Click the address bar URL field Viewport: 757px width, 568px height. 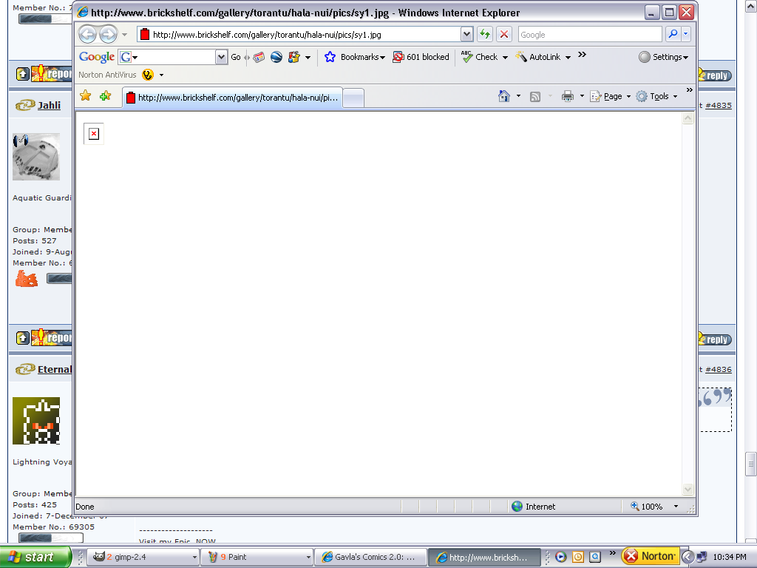coord(299,34)
